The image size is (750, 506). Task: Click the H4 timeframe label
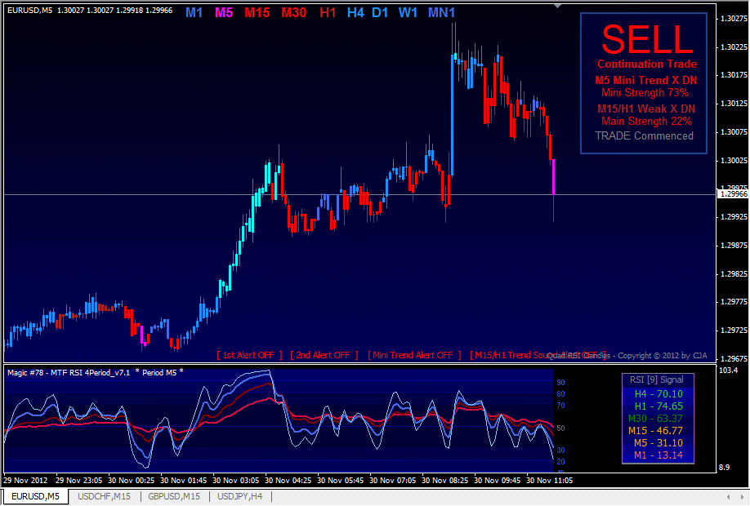pyautogui.click(x=355, y=13)
